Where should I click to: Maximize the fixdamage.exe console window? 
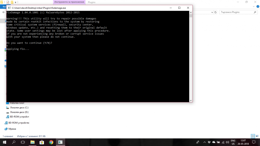coord(179,8)
